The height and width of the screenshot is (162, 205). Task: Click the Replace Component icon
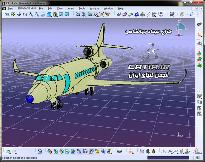[x=79, y=151]
